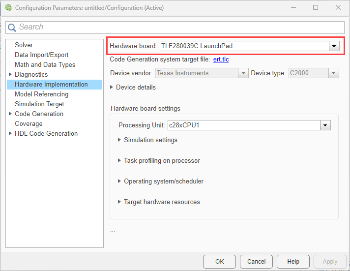Open the Hardware board dropdown

334,46
